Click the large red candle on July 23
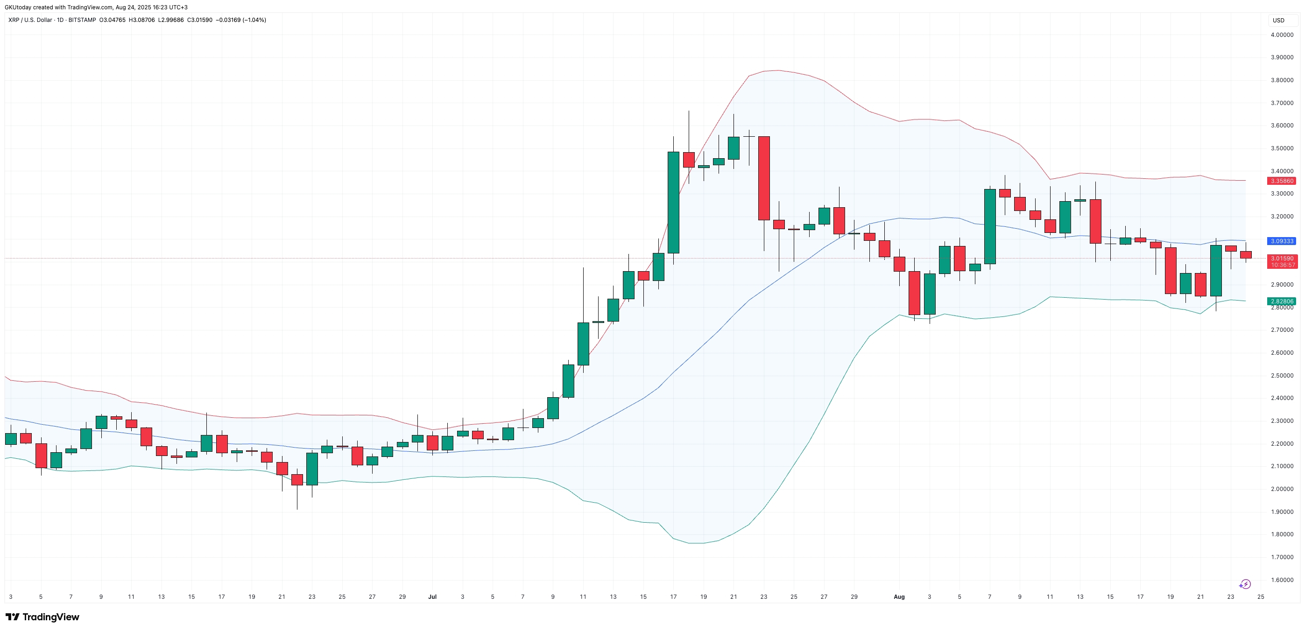The image size is (1305, 631). tap(764, 178)
